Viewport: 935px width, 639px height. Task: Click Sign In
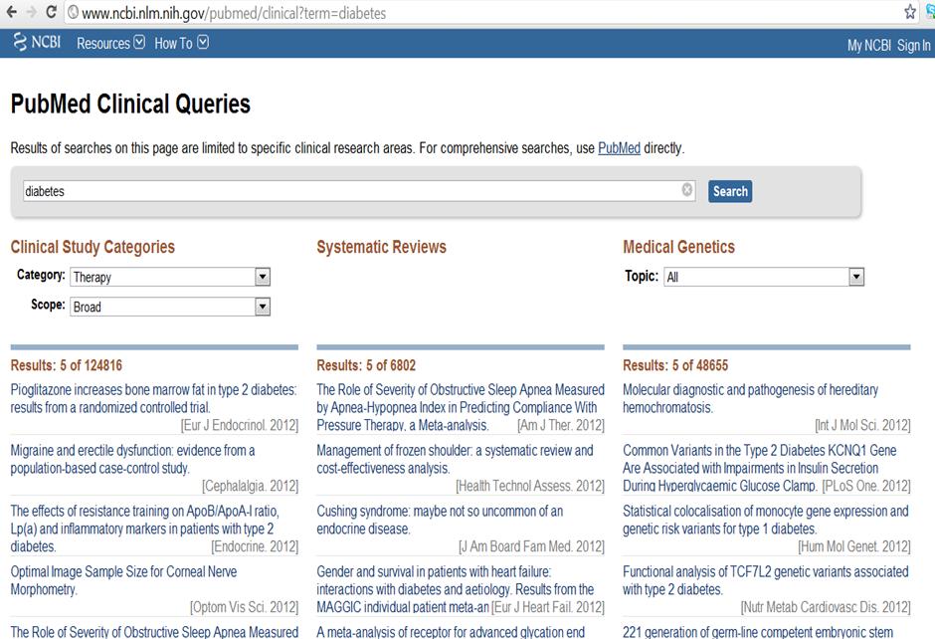coord(913,46)
